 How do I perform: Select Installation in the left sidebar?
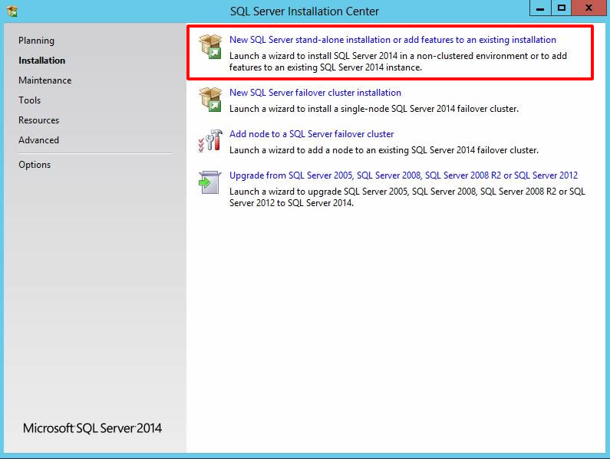tap(41, 61)
